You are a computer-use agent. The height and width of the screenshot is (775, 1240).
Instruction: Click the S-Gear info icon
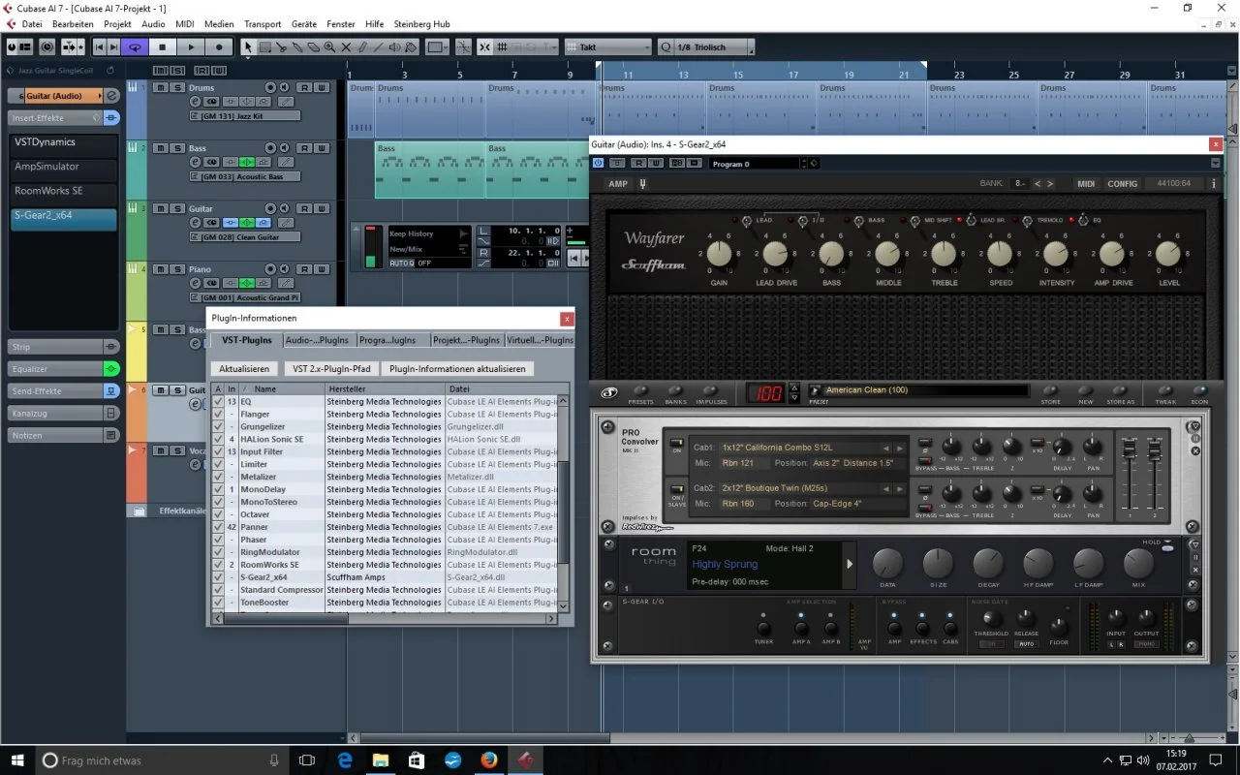coord(1213,184)
